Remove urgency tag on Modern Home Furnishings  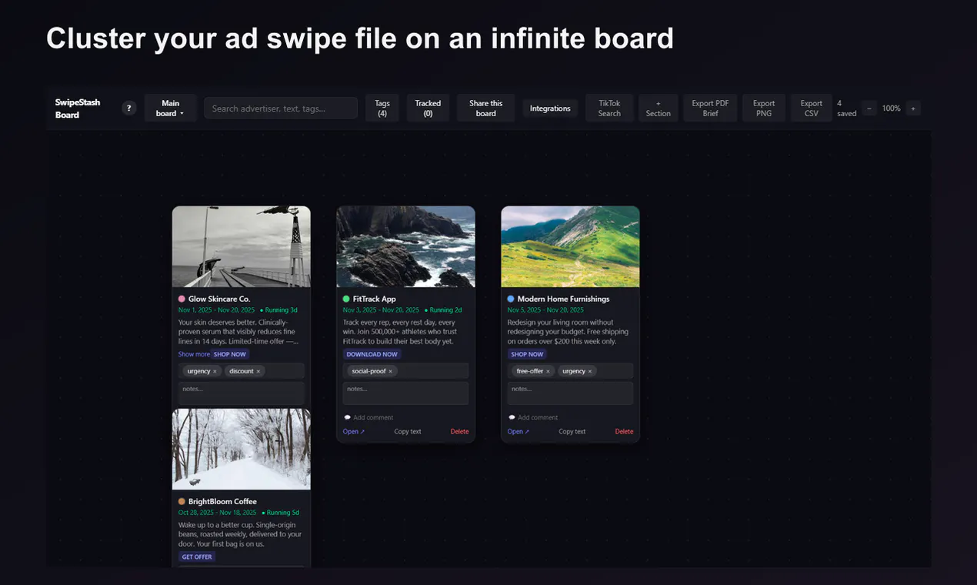590,371
